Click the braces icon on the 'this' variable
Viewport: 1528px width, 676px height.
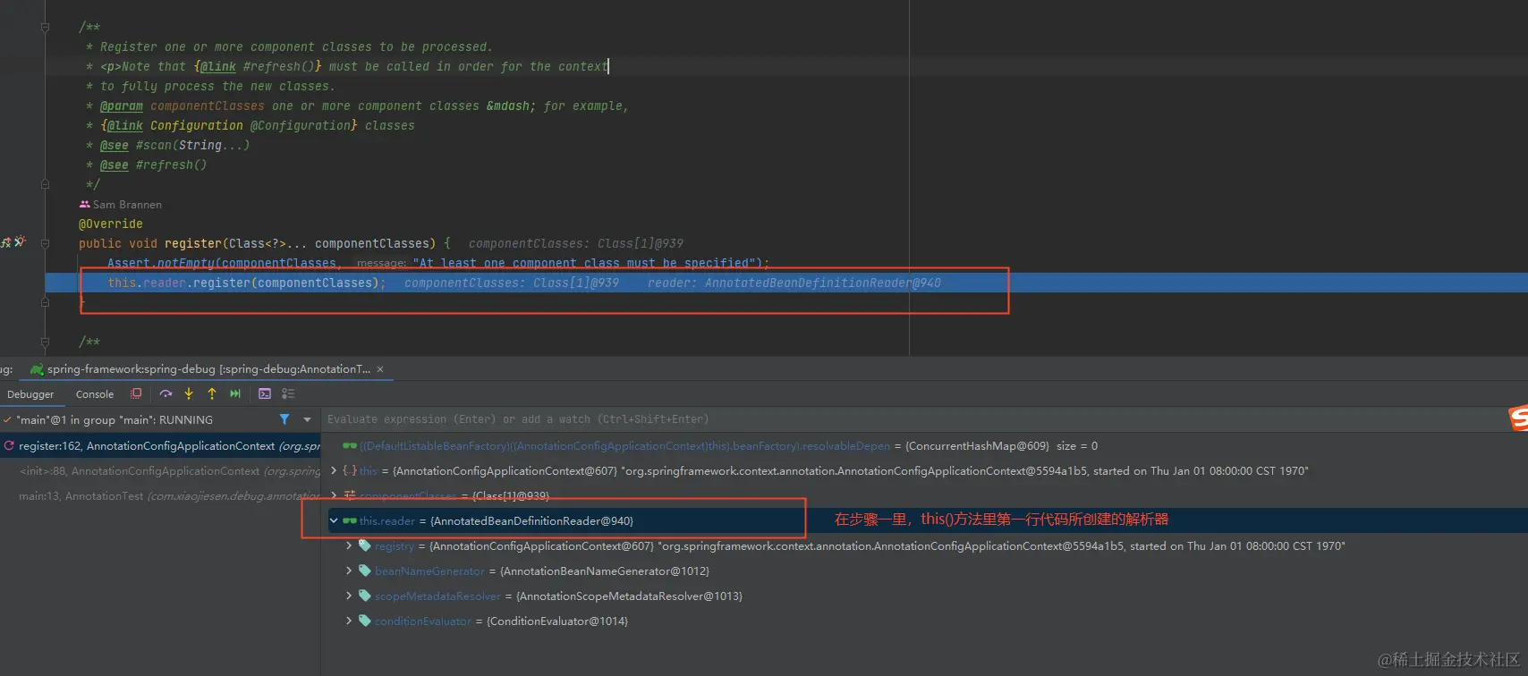[350, 470]
